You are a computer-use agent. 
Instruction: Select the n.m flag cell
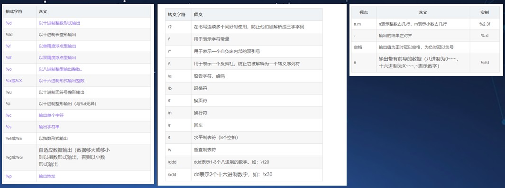[x=364, y=24]
